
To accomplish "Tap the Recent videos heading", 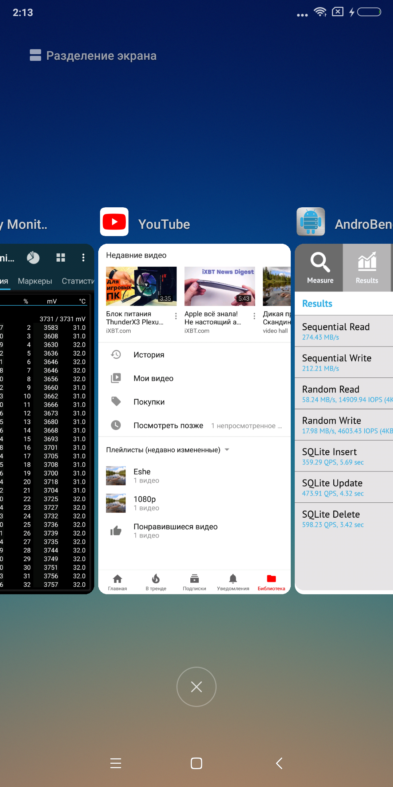I will tap(136, 255).
